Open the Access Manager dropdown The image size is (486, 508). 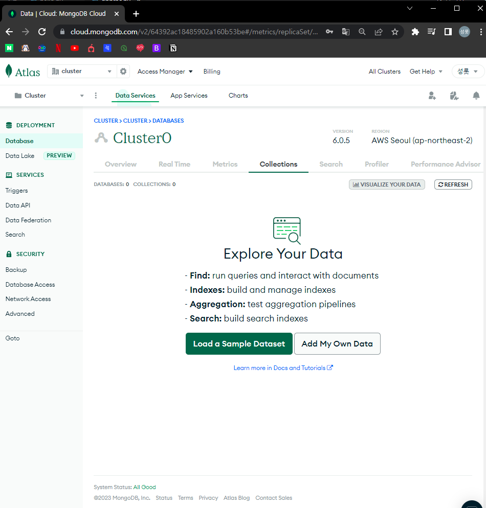(x=165, y=71)
